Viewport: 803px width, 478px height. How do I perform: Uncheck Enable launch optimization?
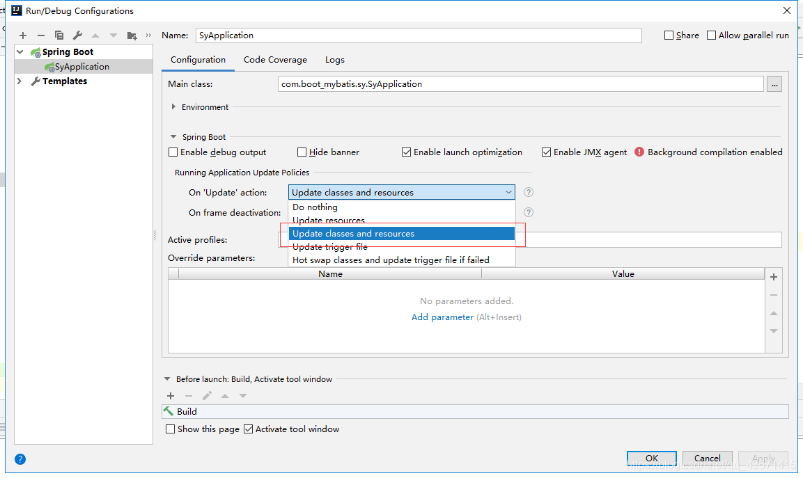(x=406, y=152)
